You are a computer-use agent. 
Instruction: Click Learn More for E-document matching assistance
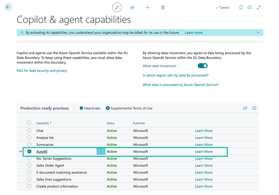(204, 173)
